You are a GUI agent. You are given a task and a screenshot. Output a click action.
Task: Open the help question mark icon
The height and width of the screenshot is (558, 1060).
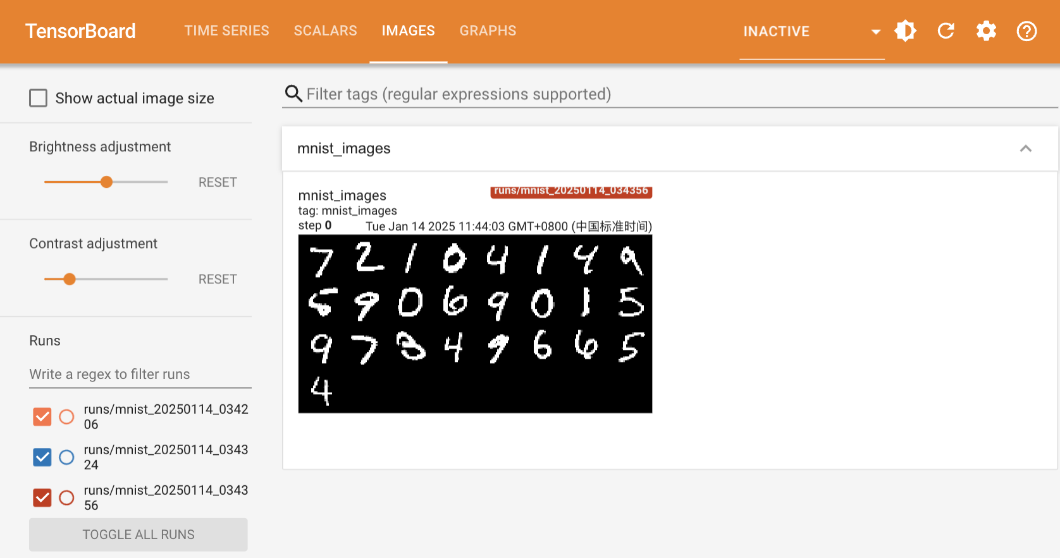[1026, 31]
